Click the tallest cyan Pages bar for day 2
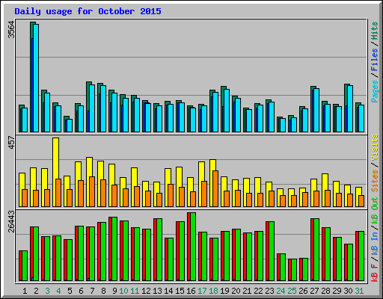383x299 pixels. pyautogui.click(x=36, y=78)
